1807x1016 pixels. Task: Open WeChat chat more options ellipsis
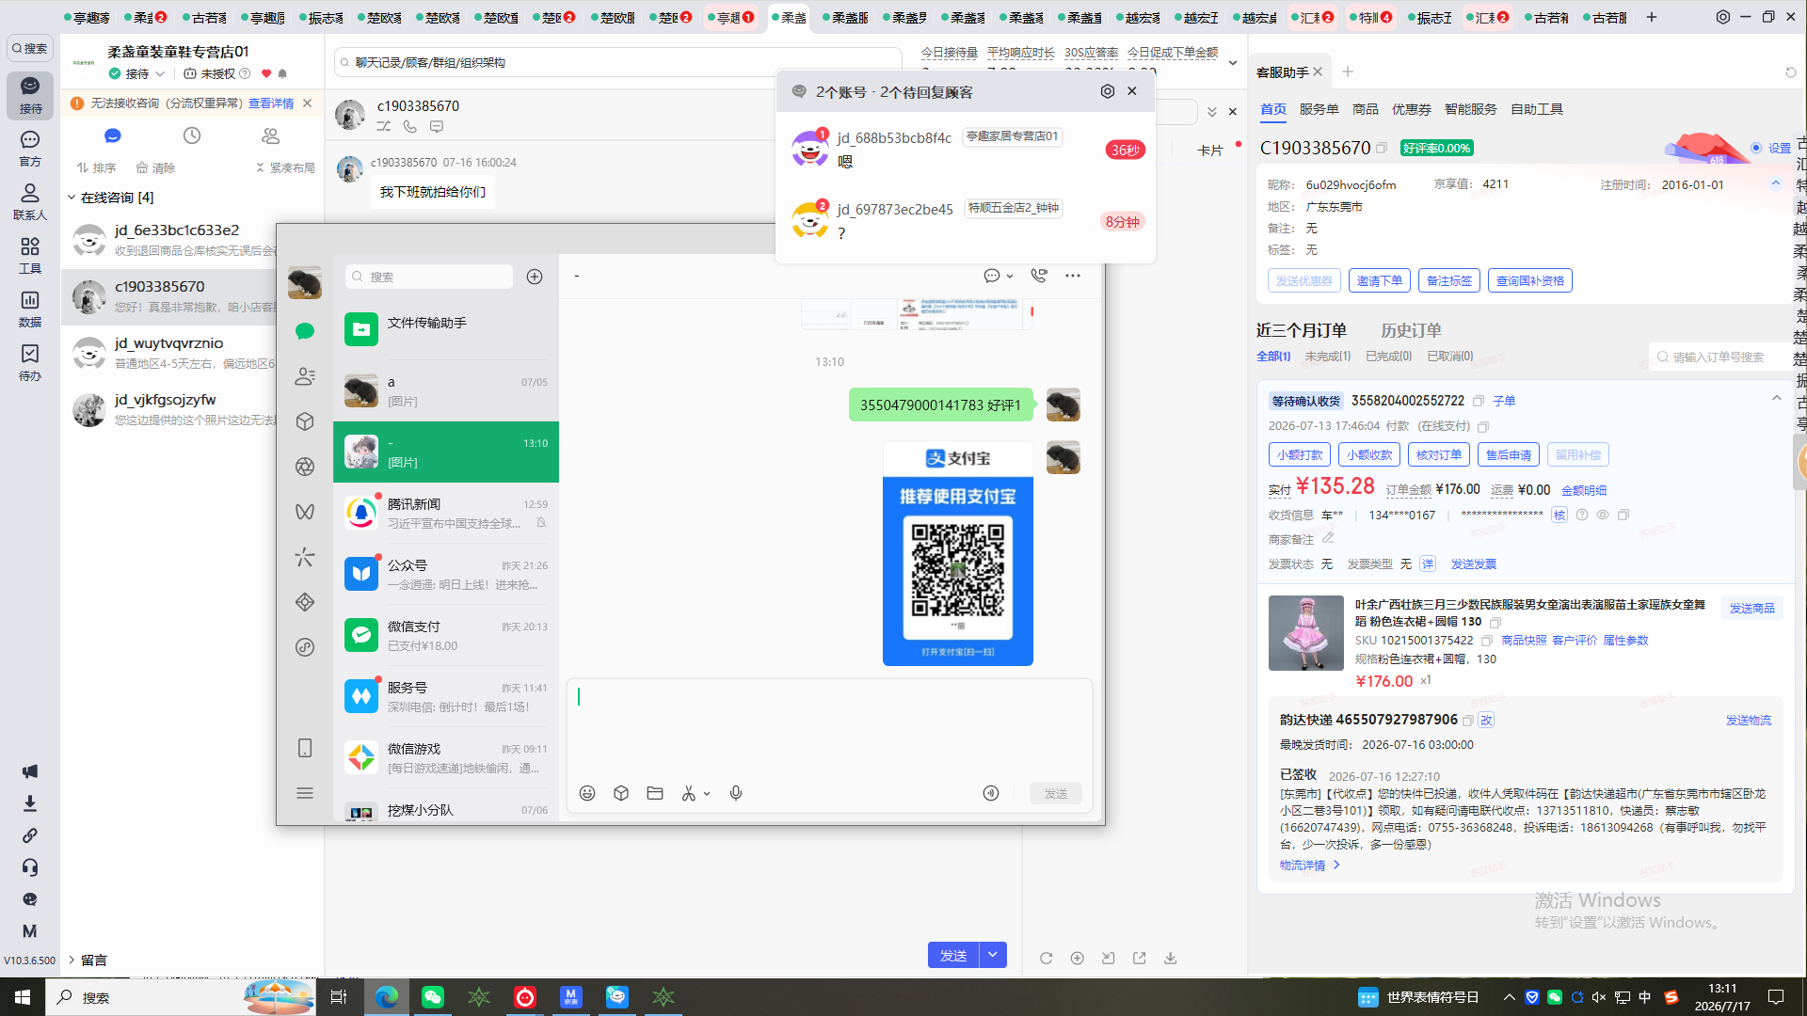1073,276
